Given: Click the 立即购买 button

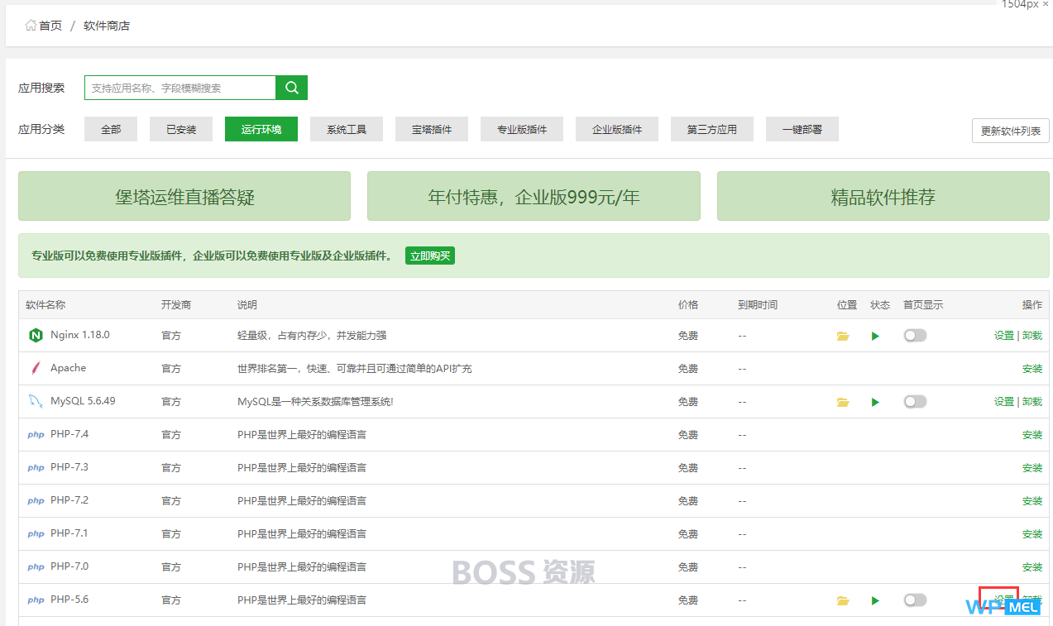Looking at the screenshot, I should point(430,256).
